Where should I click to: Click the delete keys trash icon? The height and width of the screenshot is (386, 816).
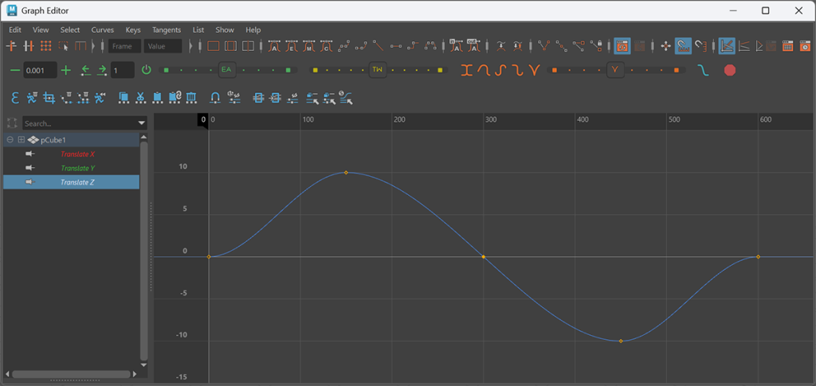(x=190, y=98)
